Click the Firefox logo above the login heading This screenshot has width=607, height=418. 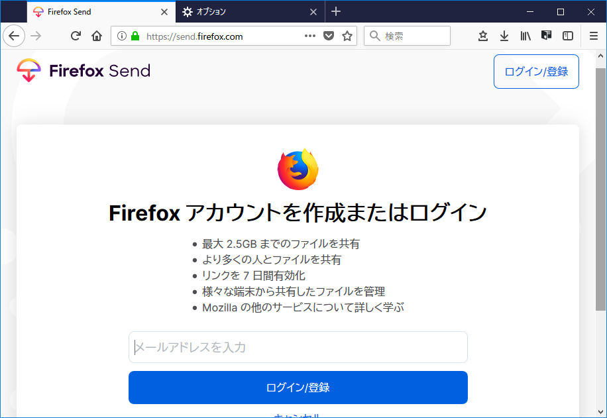tap(298, 169)
